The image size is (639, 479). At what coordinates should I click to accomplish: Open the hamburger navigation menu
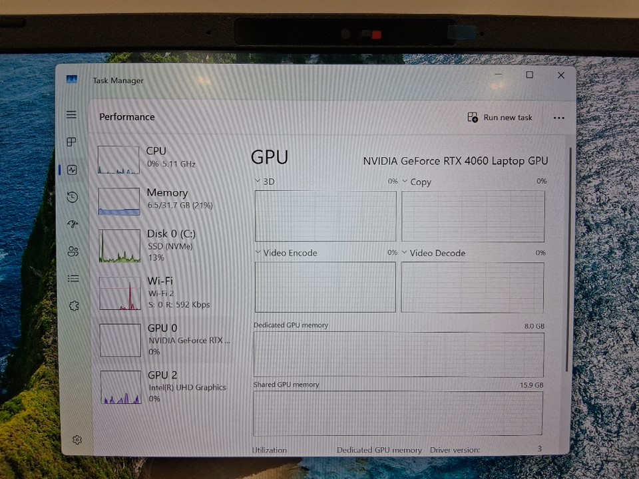[x=71, y=115]
